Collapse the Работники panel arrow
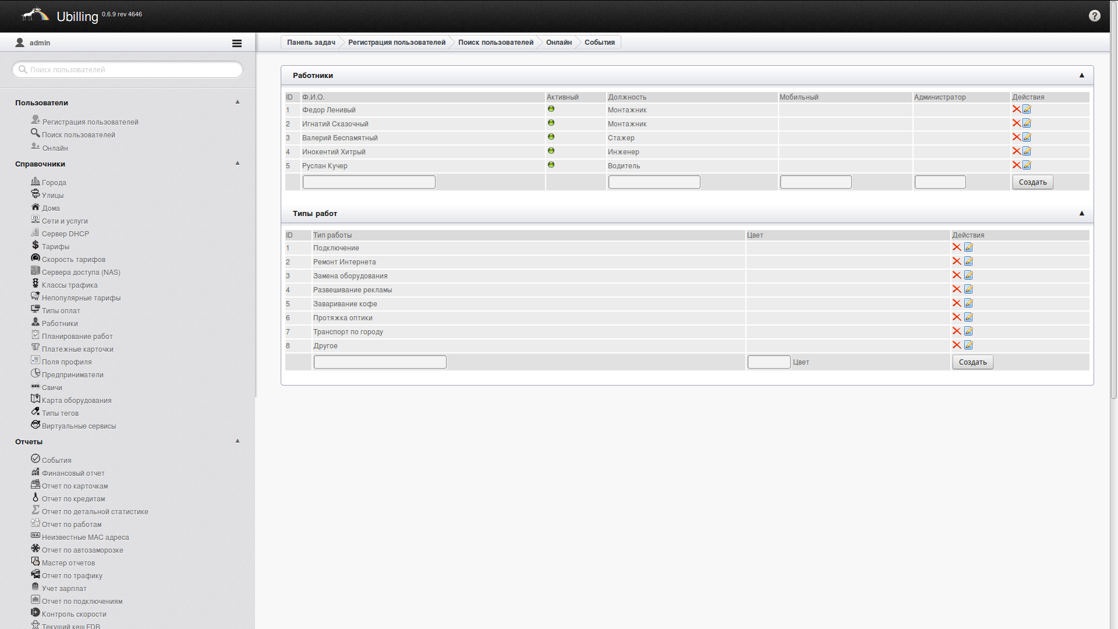The width and height of the screenshot is (1118, 629). (1081, 75)
